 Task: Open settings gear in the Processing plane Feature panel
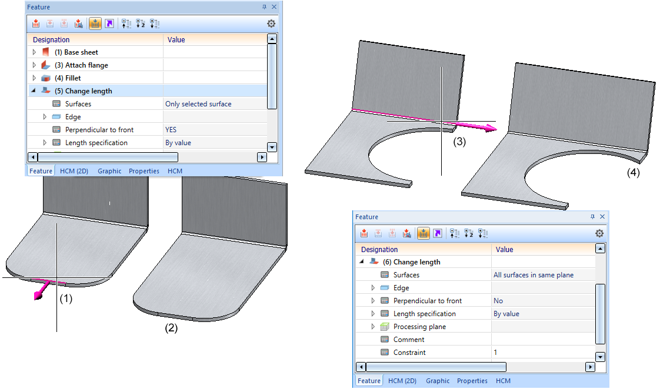tap(599, 233)
